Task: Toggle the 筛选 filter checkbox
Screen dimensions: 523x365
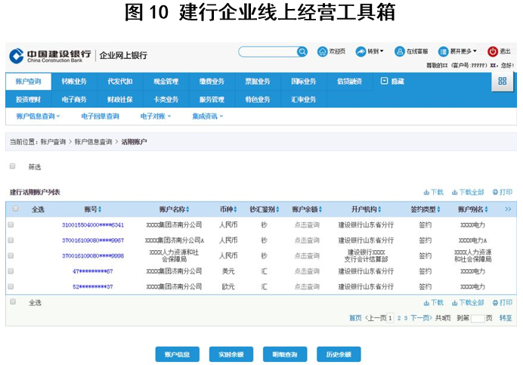Action: [x=12, y=166]
